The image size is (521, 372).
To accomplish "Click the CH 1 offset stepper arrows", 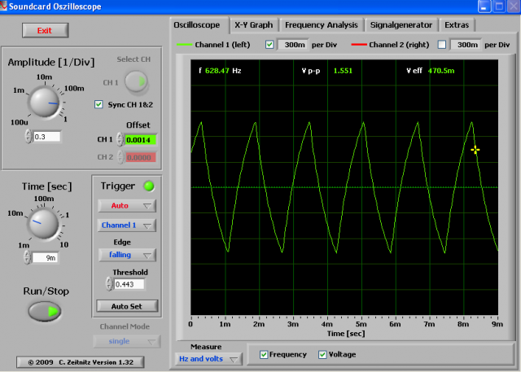I will (x=120, y=139).
